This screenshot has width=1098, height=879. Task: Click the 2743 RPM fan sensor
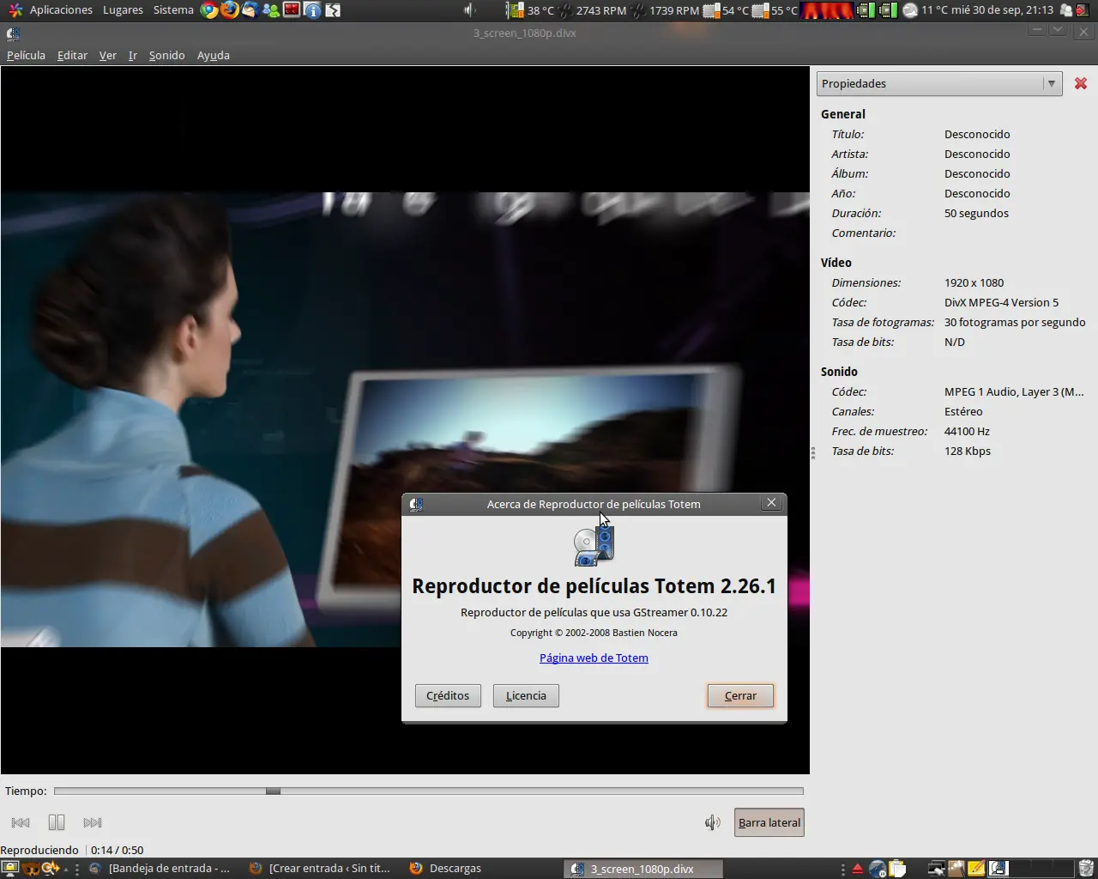[593, 10]
